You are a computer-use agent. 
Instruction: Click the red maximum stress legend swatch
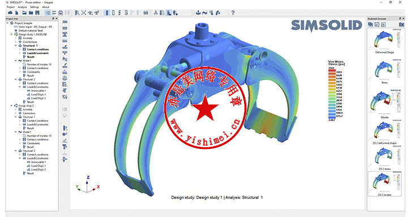tap(332, 70)
